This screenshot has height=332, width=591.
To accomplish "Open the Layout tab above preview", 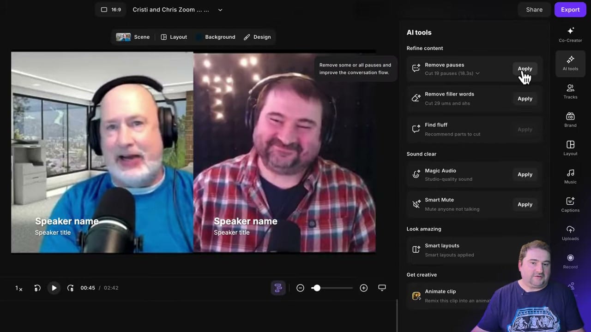I will coord(174,37).
